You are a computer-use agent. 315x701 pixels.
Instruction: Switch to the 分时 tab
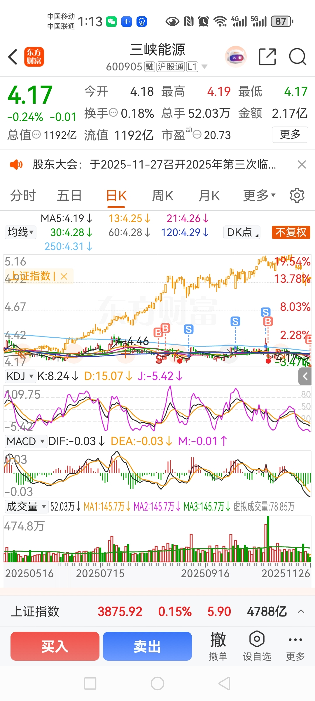tap(23, 195)
